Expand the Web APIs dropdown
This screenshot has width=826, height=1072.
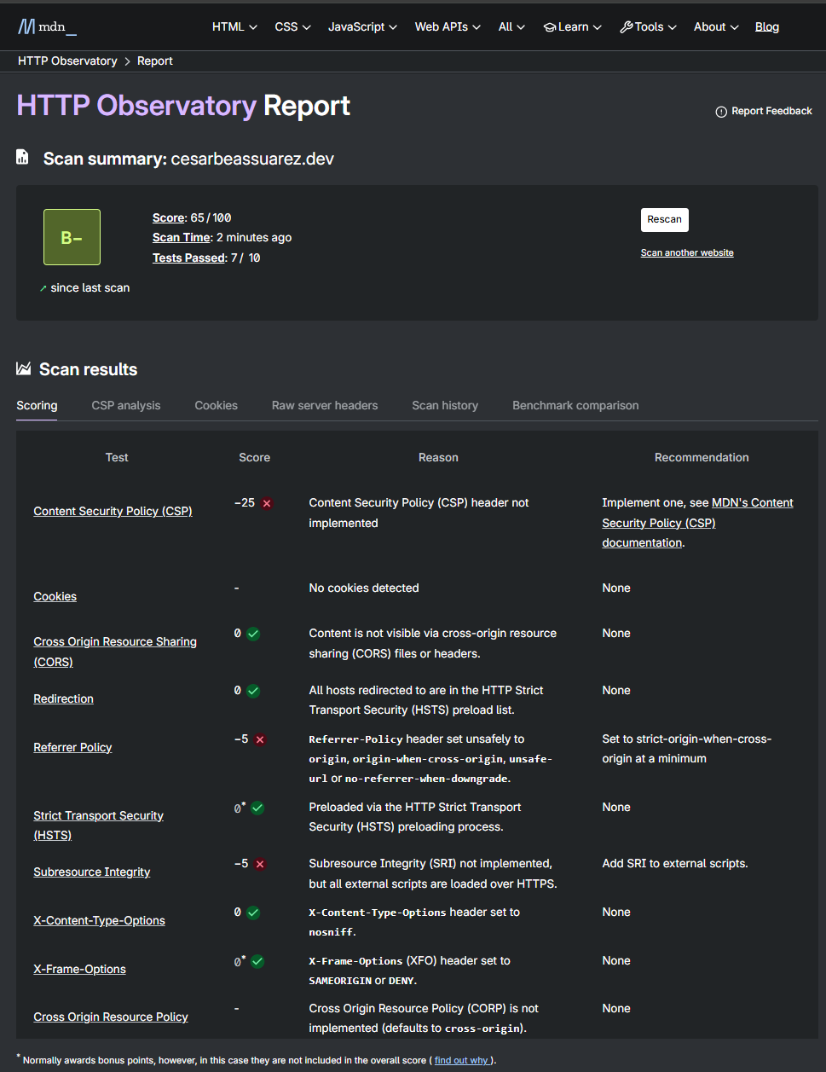tap(448, 26)
